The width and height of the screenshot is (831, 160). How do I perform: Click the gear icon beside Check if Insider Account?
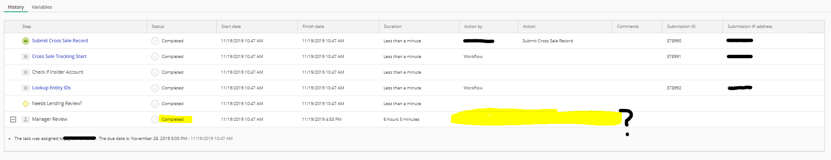coord(26,72)
